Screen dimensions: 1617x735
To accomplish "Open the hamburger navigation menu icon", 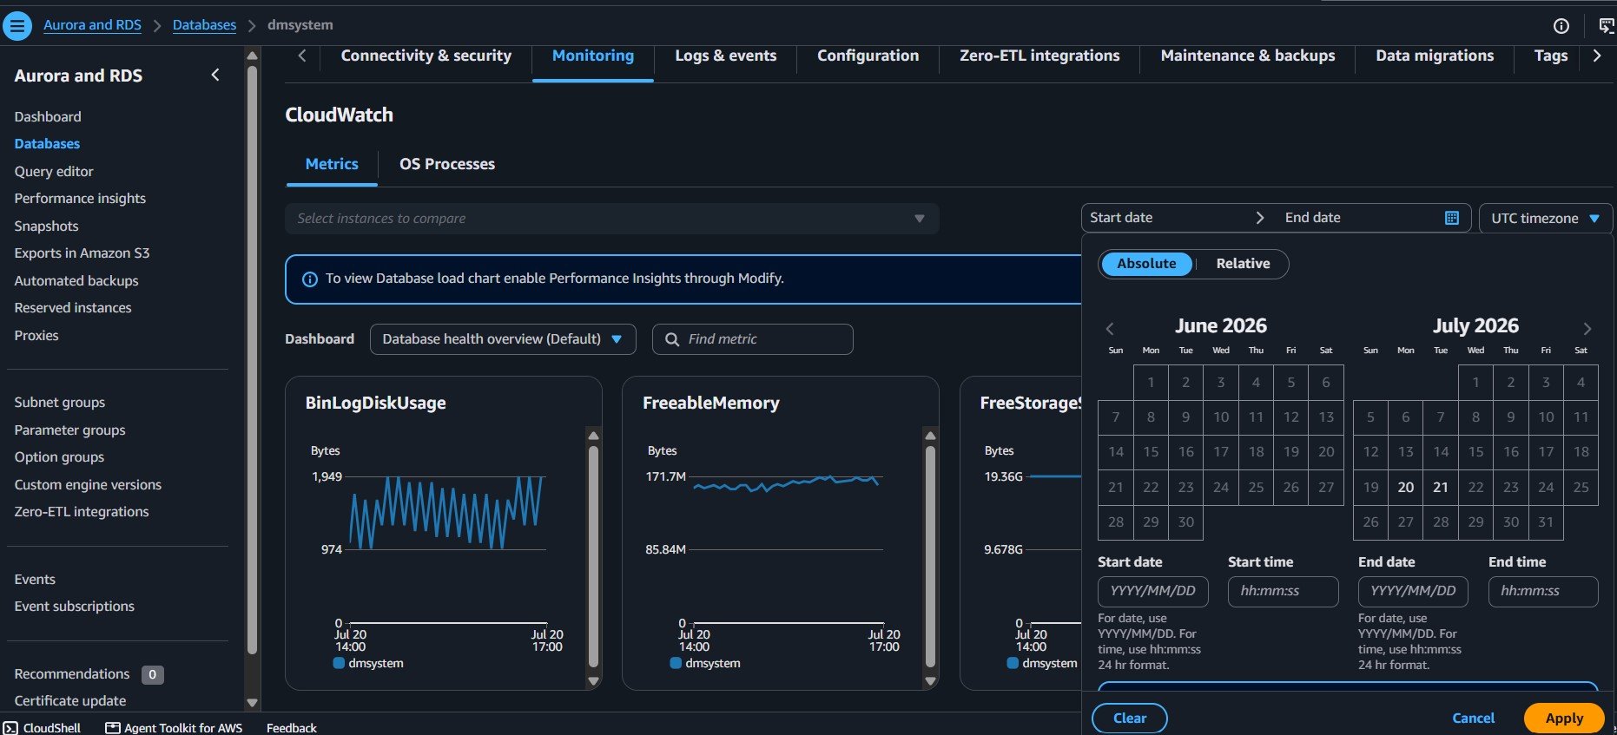I will tap(17, 25).
